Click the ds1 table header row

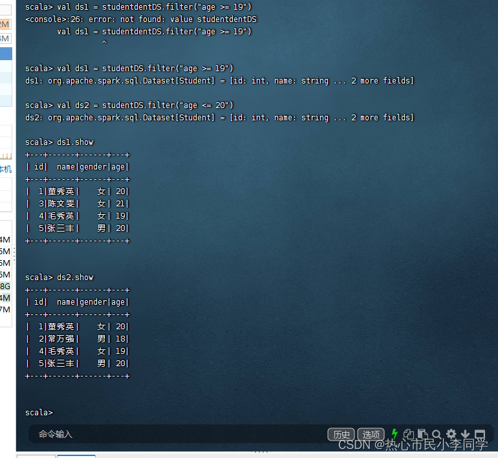point(78,167)
